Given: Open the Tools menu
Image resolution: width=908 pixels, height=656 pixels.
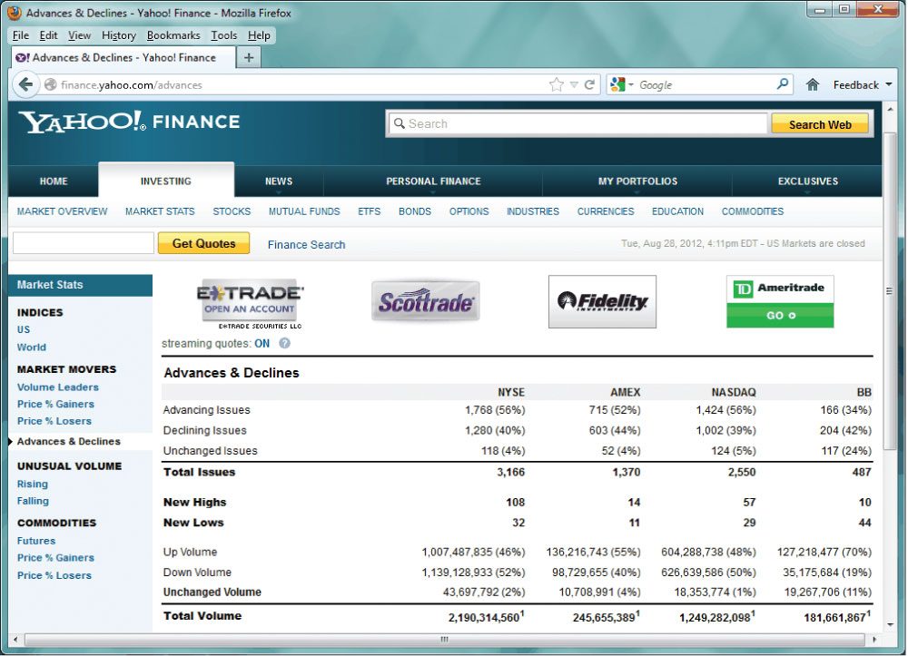Looking at the screenshot, I should (223, 35).
